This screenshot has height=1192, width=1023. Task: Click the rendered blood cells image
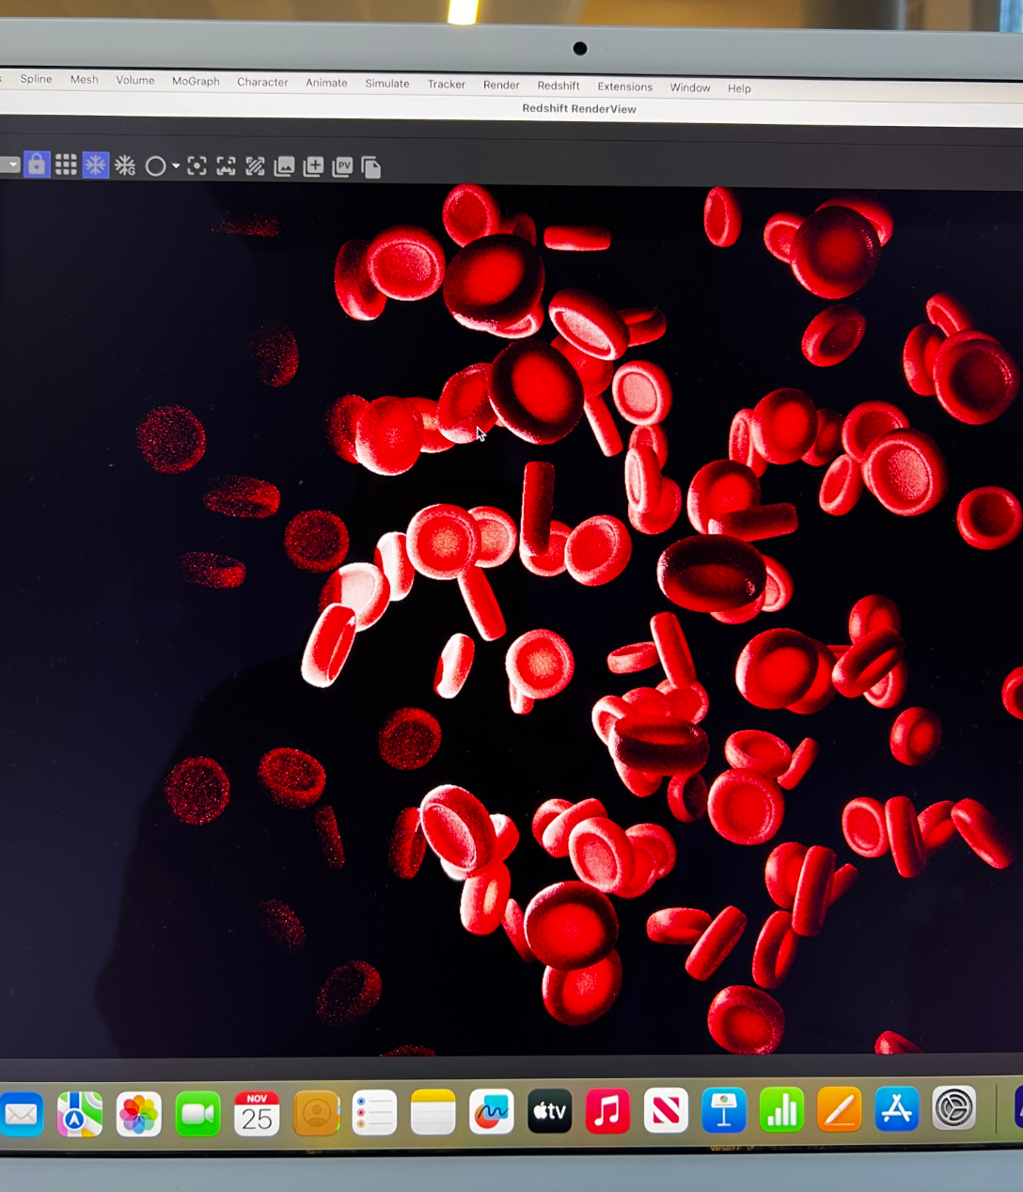(511, 620)
